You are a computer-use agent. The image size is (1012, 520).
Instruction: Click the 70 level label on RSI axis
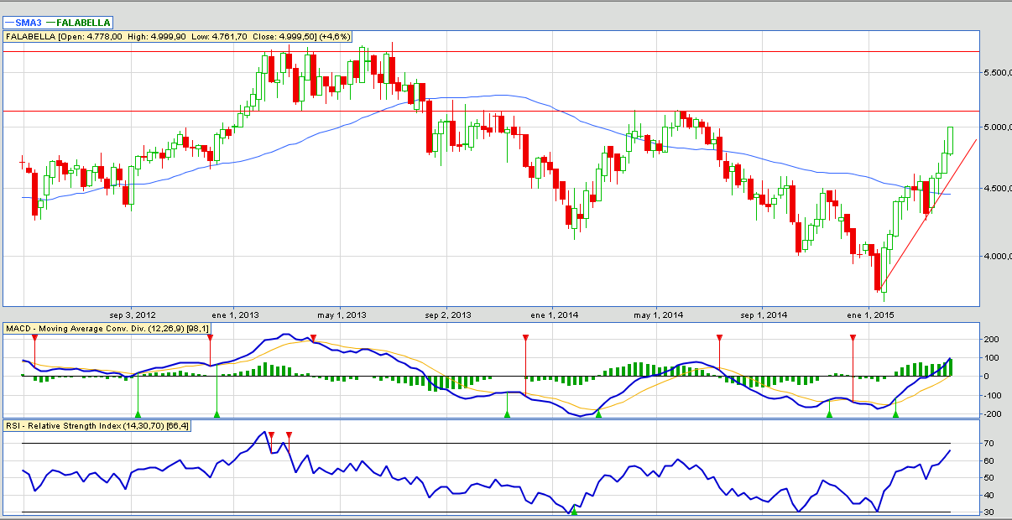[x=989, y=443]
